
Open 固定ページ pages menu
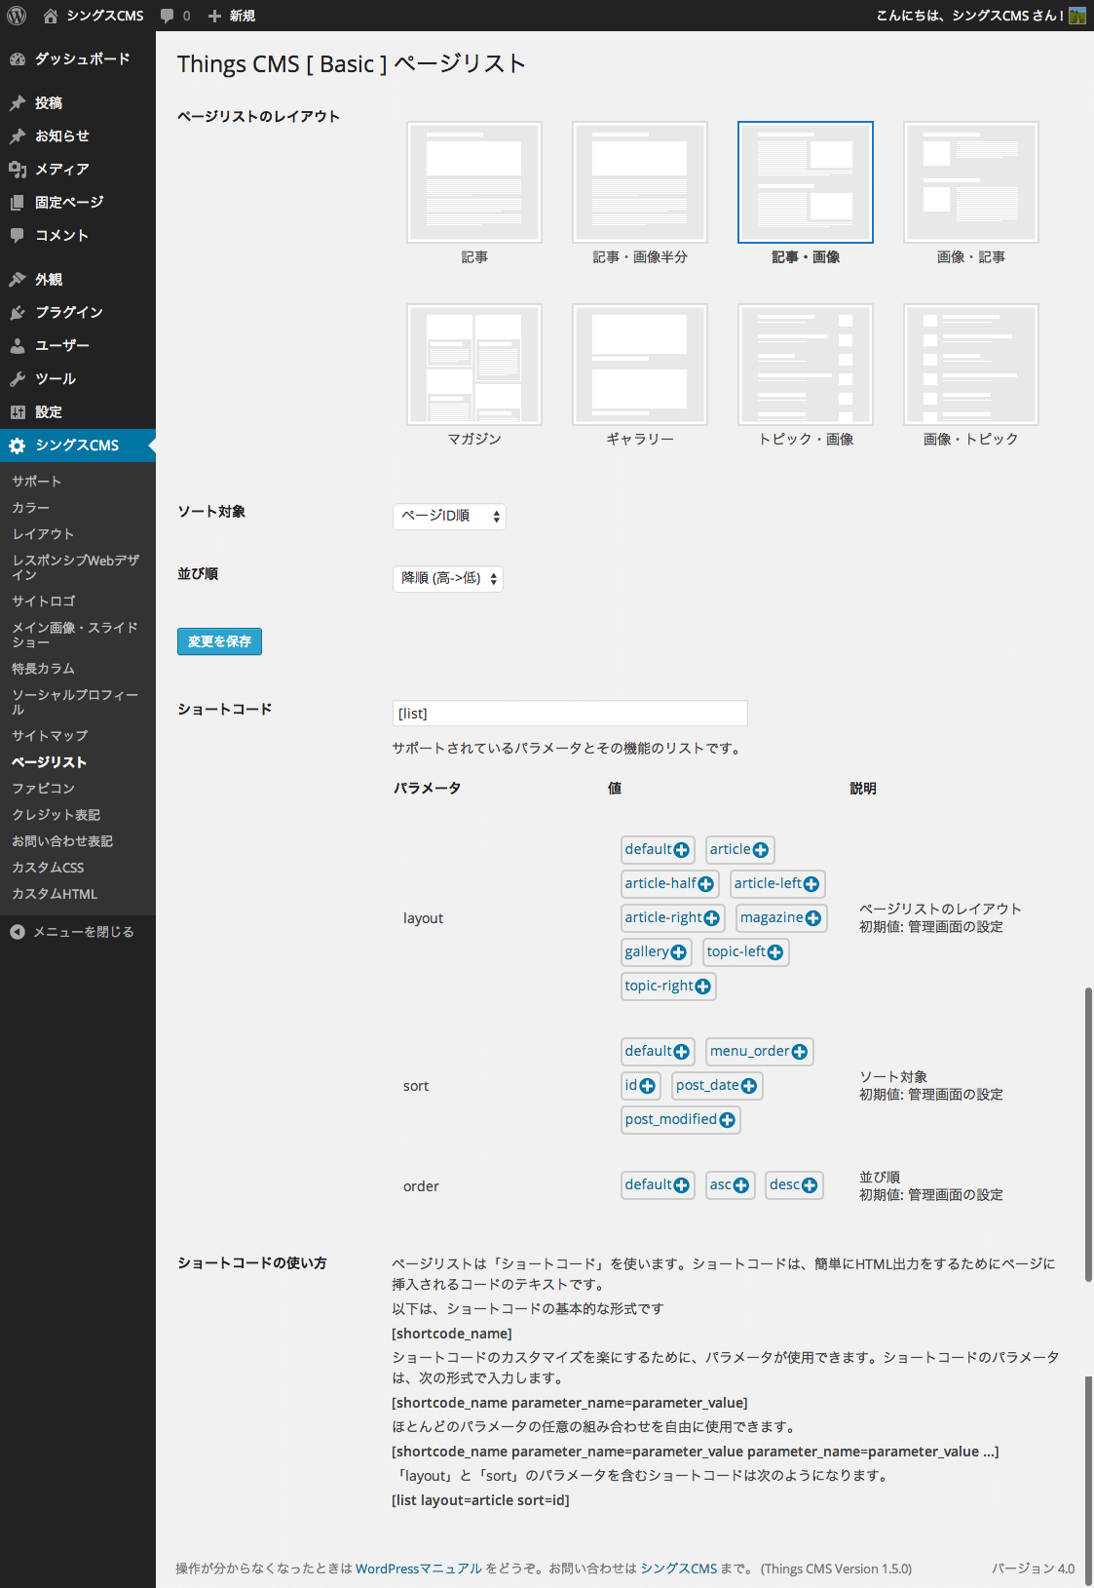[x=78, y=203]
